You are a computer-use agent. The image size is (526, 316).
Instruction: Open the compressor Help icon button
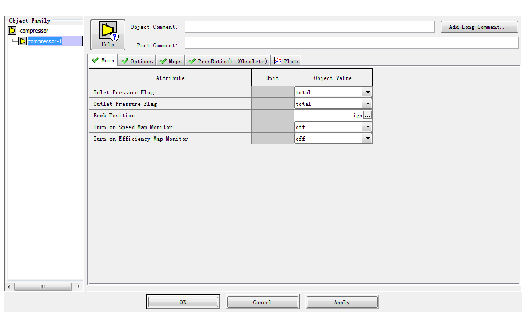(108, 35)
